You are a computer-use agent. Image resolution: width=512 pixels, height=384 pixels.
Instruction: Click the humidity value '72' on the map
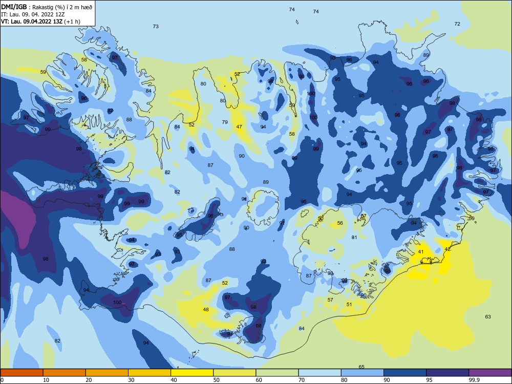tap(457, 24)
